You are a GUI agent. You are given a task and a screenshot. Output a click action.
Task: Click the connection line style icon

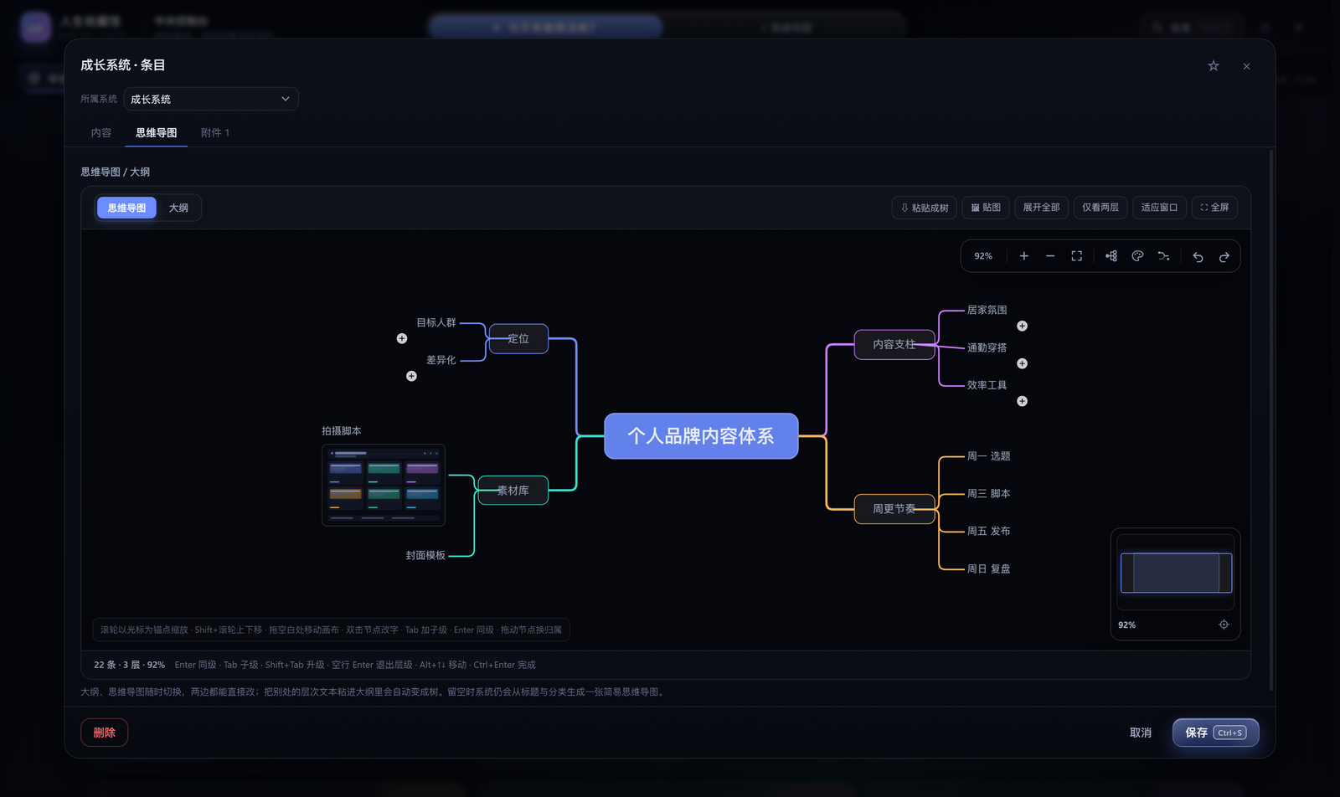pos(1164,256)
